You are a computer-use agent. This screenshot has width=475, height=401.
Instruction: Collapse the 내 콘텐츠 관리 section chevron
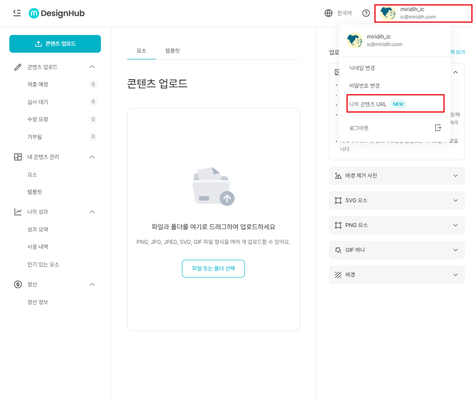(x=92, y=157)
